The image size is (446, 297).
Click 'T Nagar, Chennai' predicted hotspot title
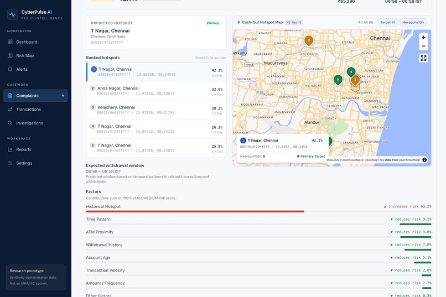click(x=110, y=30)
